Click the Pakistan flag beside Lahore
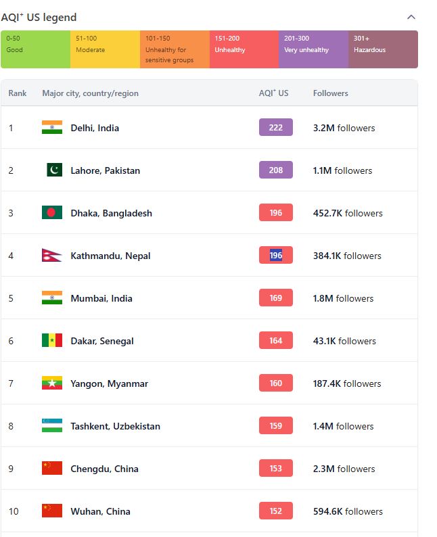 point(54,170)
